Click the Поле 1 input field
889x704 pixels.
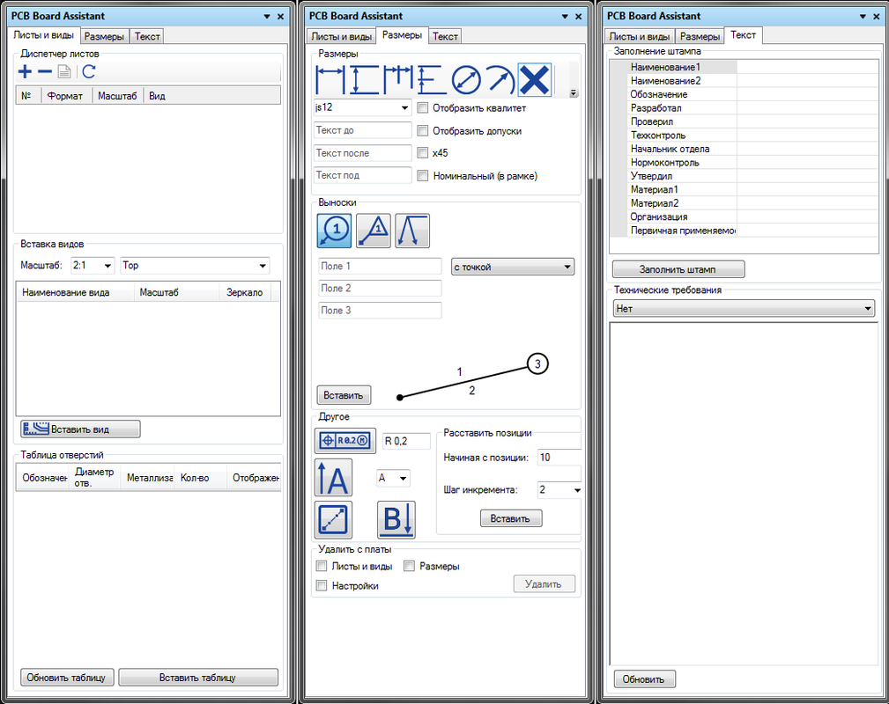(380, 266)
